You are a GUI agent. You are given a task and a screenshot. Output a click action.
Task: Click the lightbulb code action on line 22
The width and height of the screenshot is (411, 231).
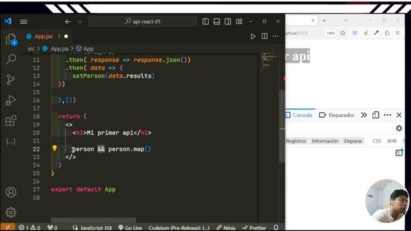tap(55, 148)
